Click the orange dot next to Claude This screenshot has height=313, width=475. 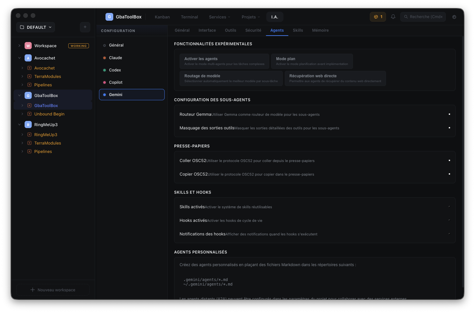point(105,58)
